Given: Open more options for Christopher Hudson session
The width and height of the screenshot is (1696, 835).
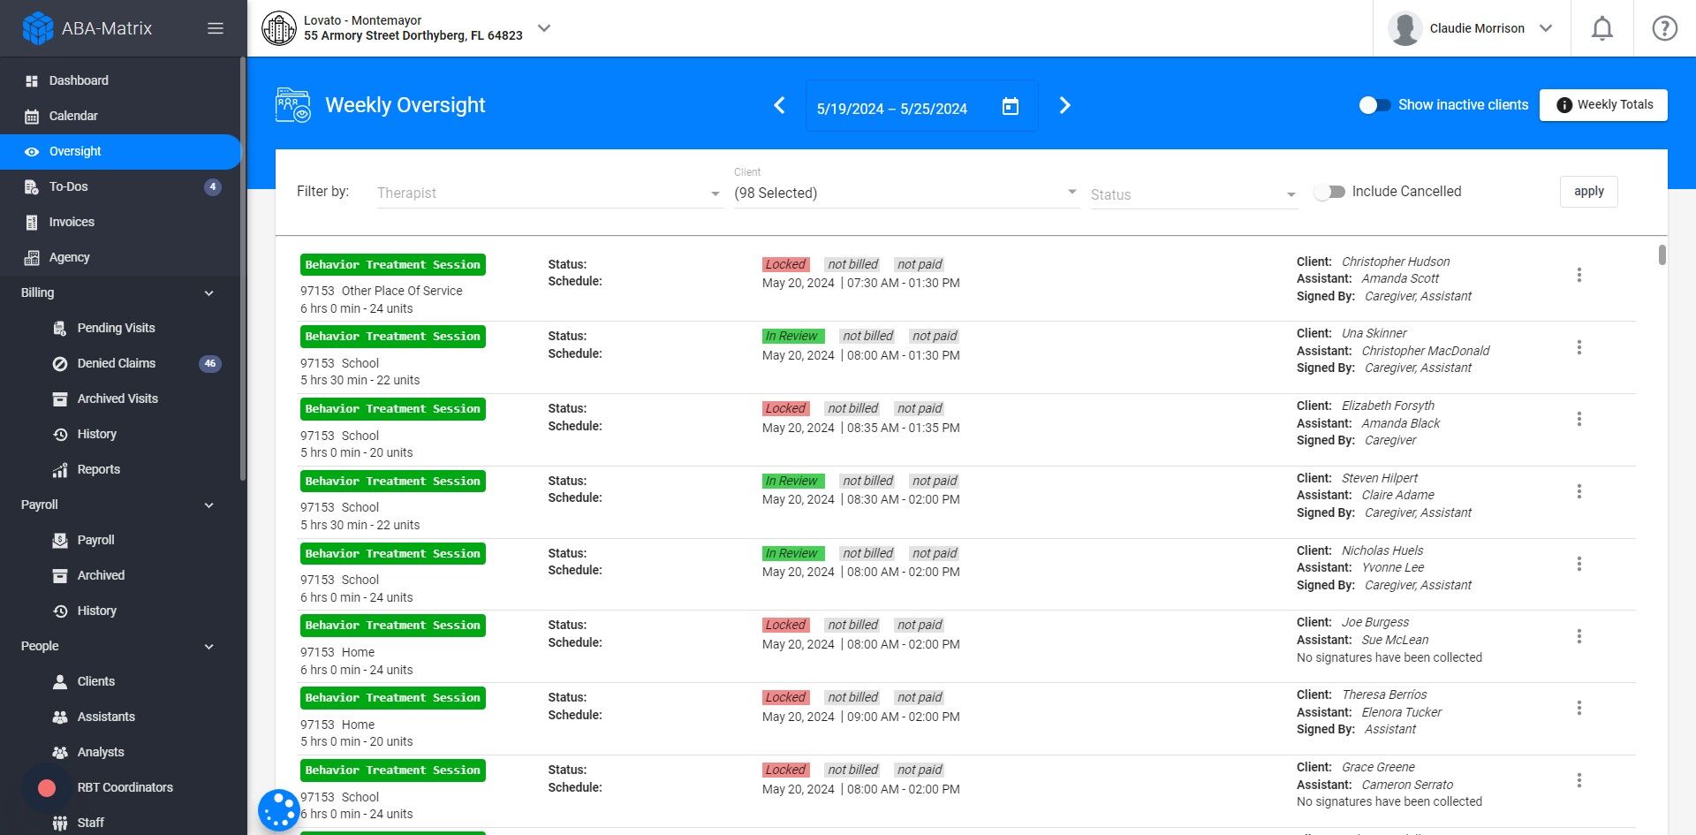Looking at the screenshot, I should click(x=1579, y=276).
